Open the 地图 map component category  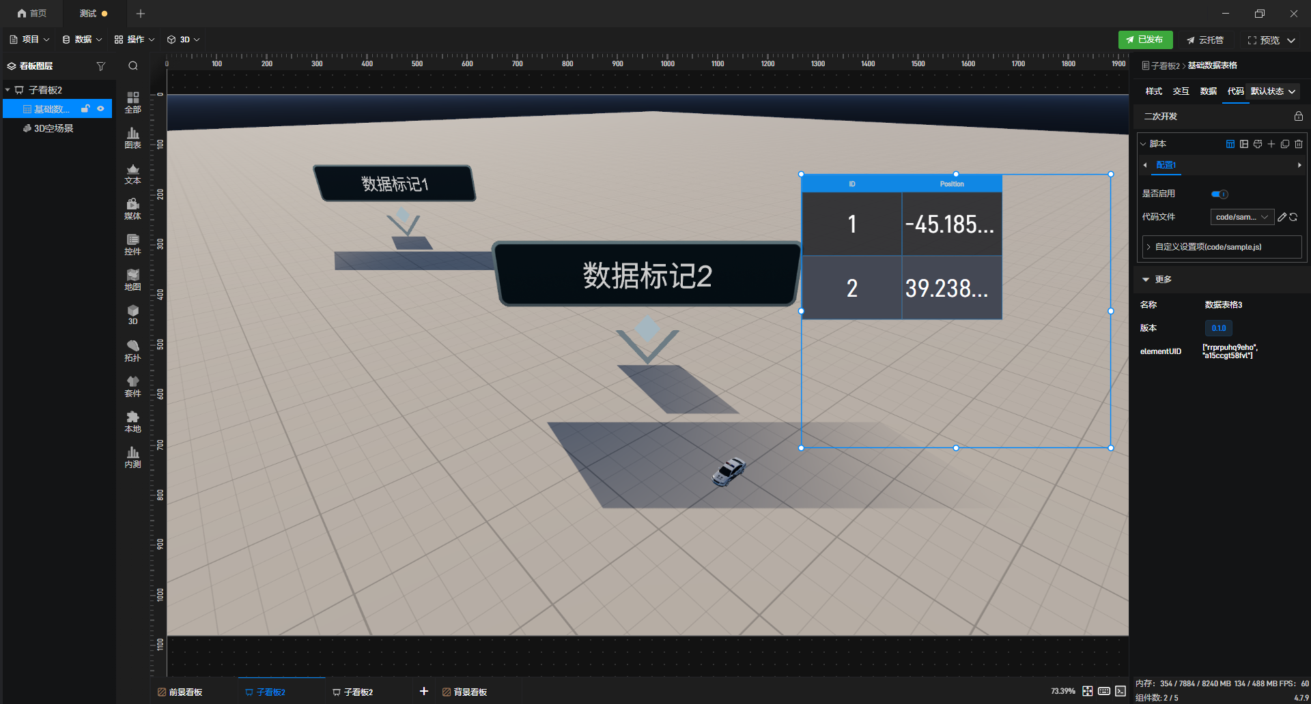pos(132,280)
